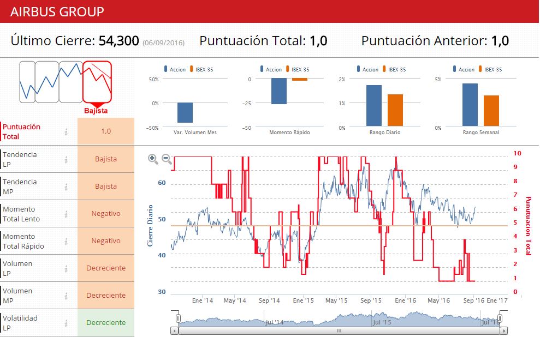Click the Momento Rápido chart caption
This screenshot has height=337, width=540.
pos(289,133)
